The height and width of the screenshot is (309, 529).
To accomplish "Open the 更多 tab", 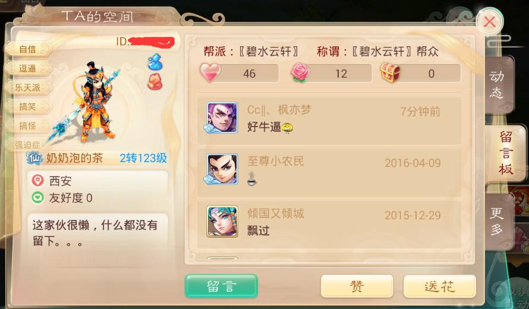I will coord(497,221).
